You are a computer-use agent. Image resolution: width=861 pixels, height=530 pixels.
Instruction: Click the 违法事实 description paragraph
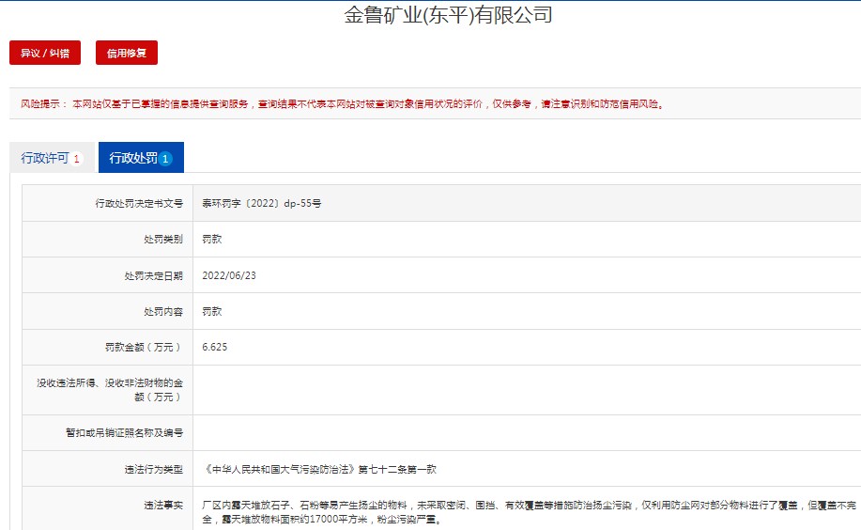[x=529, y=512]
